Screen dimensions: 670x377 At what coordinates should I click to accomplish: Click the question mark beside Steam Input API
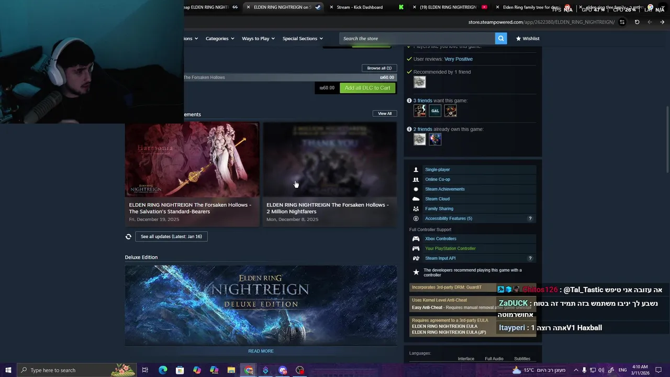530,258
